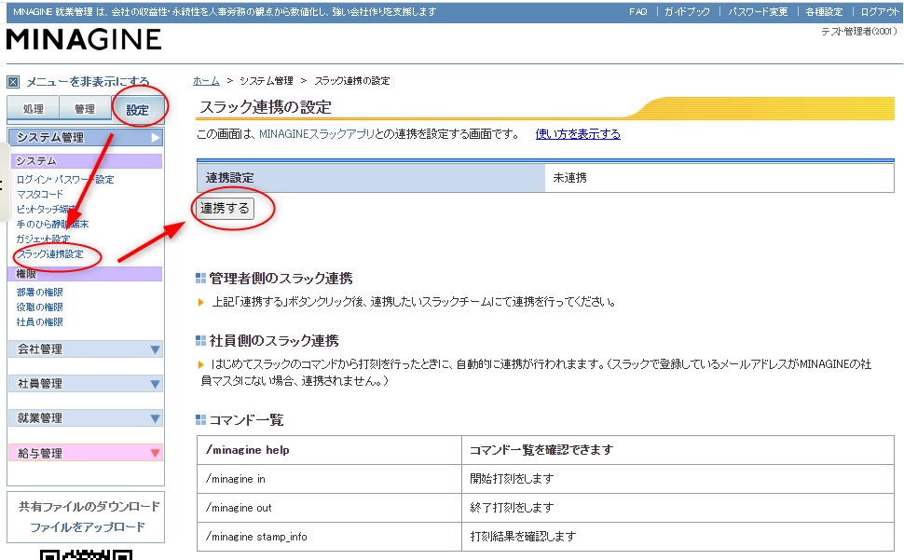Expand the 就業管理 menu section

tap(86, 418)
